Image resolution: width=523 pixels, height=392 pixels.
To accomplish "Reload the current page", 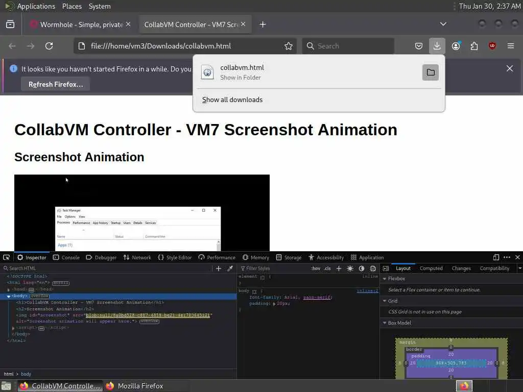I will click(49, 46).
